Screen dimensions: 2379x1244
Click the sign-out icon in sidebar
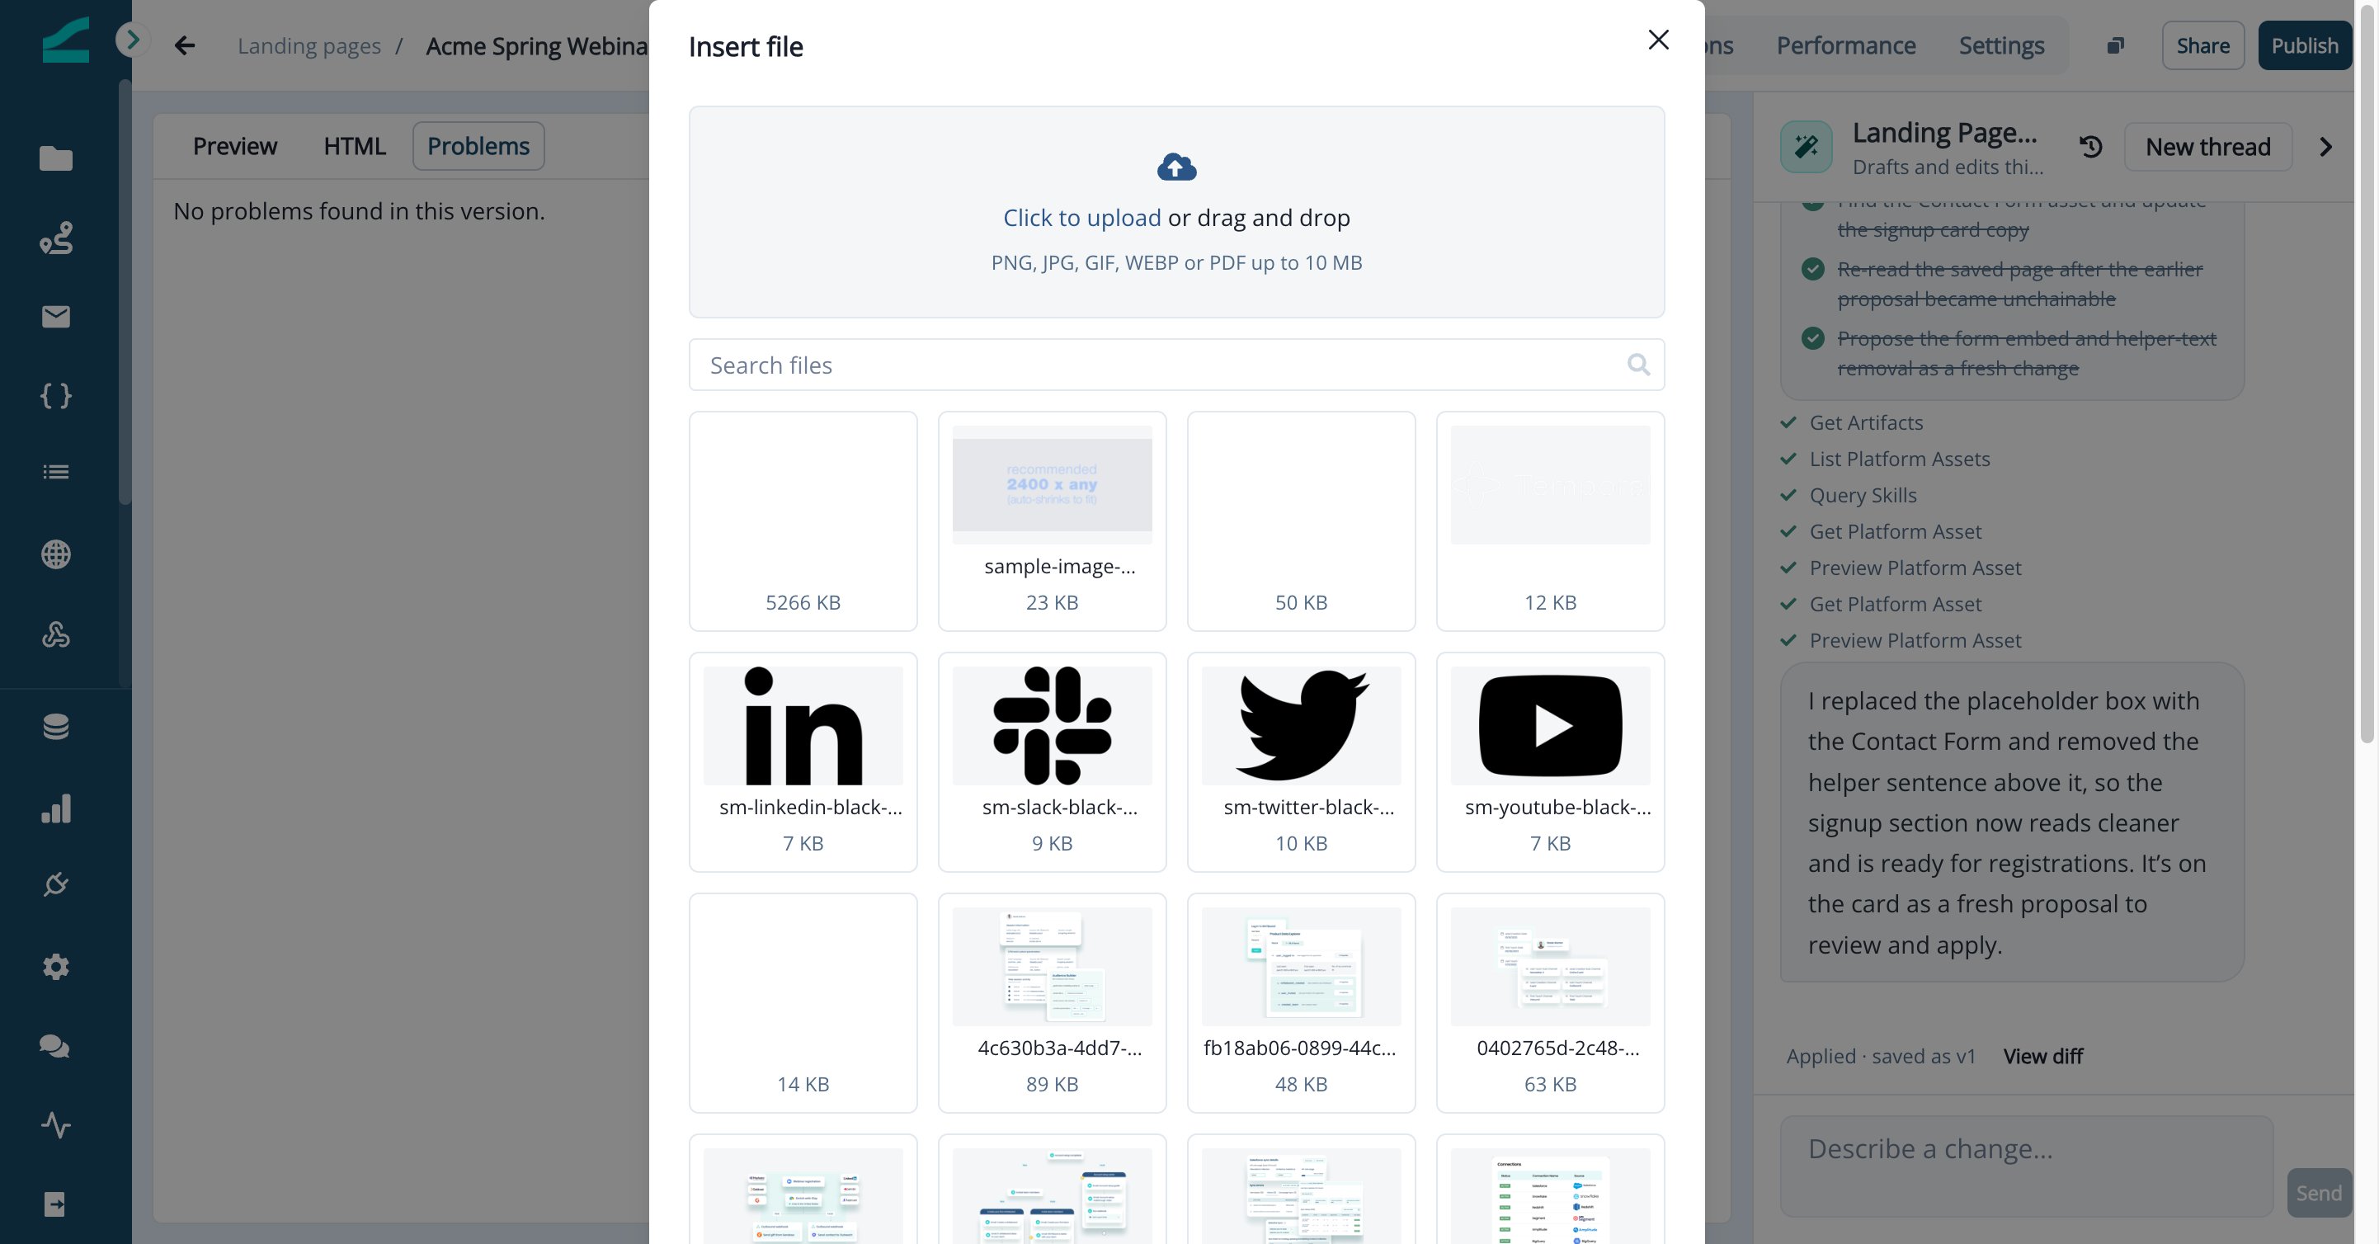coord(55,1204)
